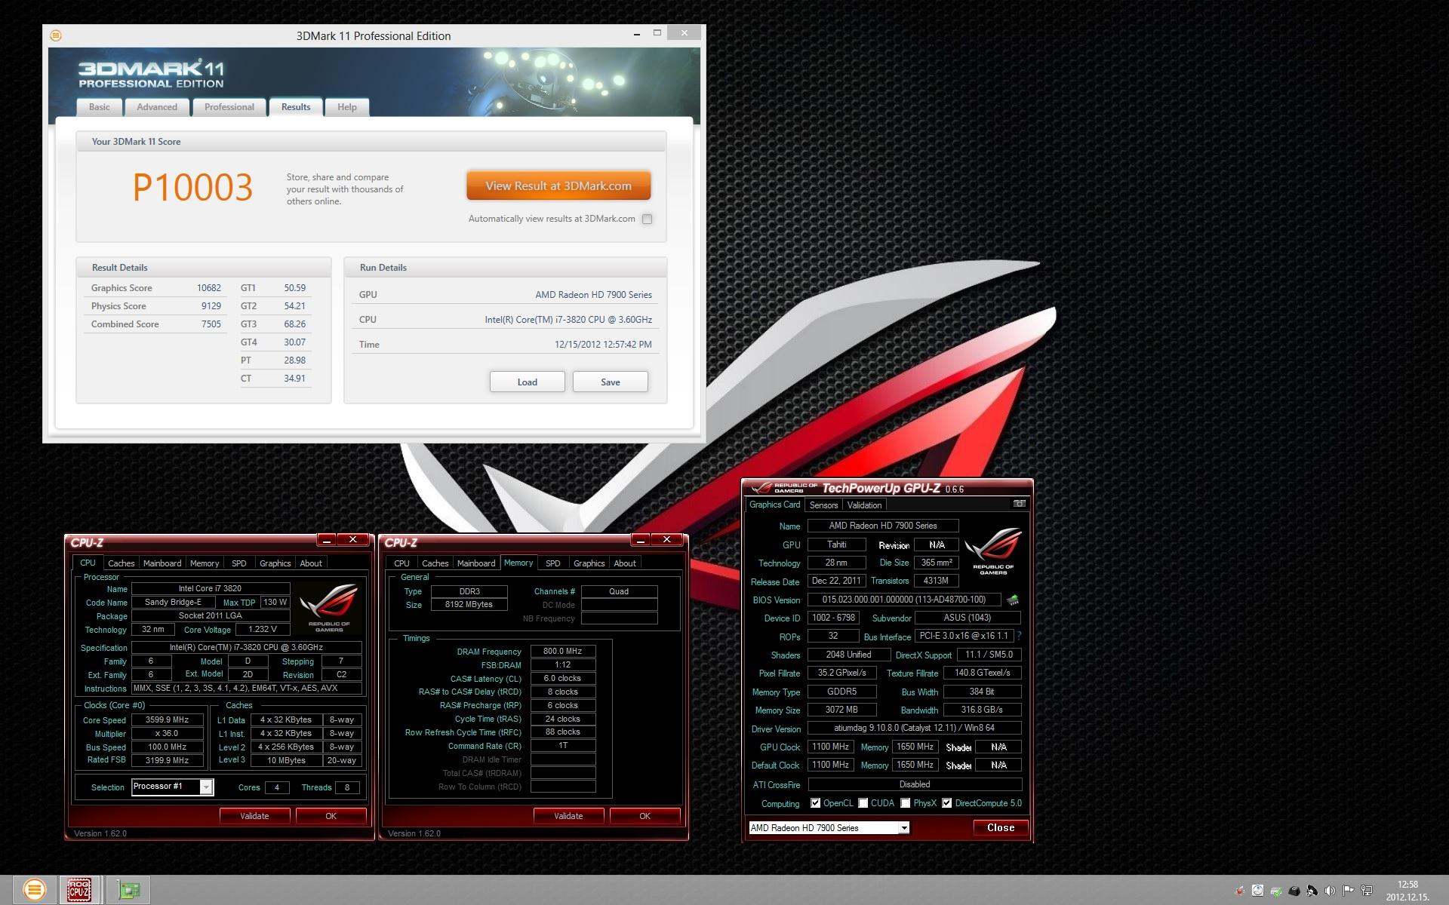Minimize the left CPU-Z window

tap(327, 539)
